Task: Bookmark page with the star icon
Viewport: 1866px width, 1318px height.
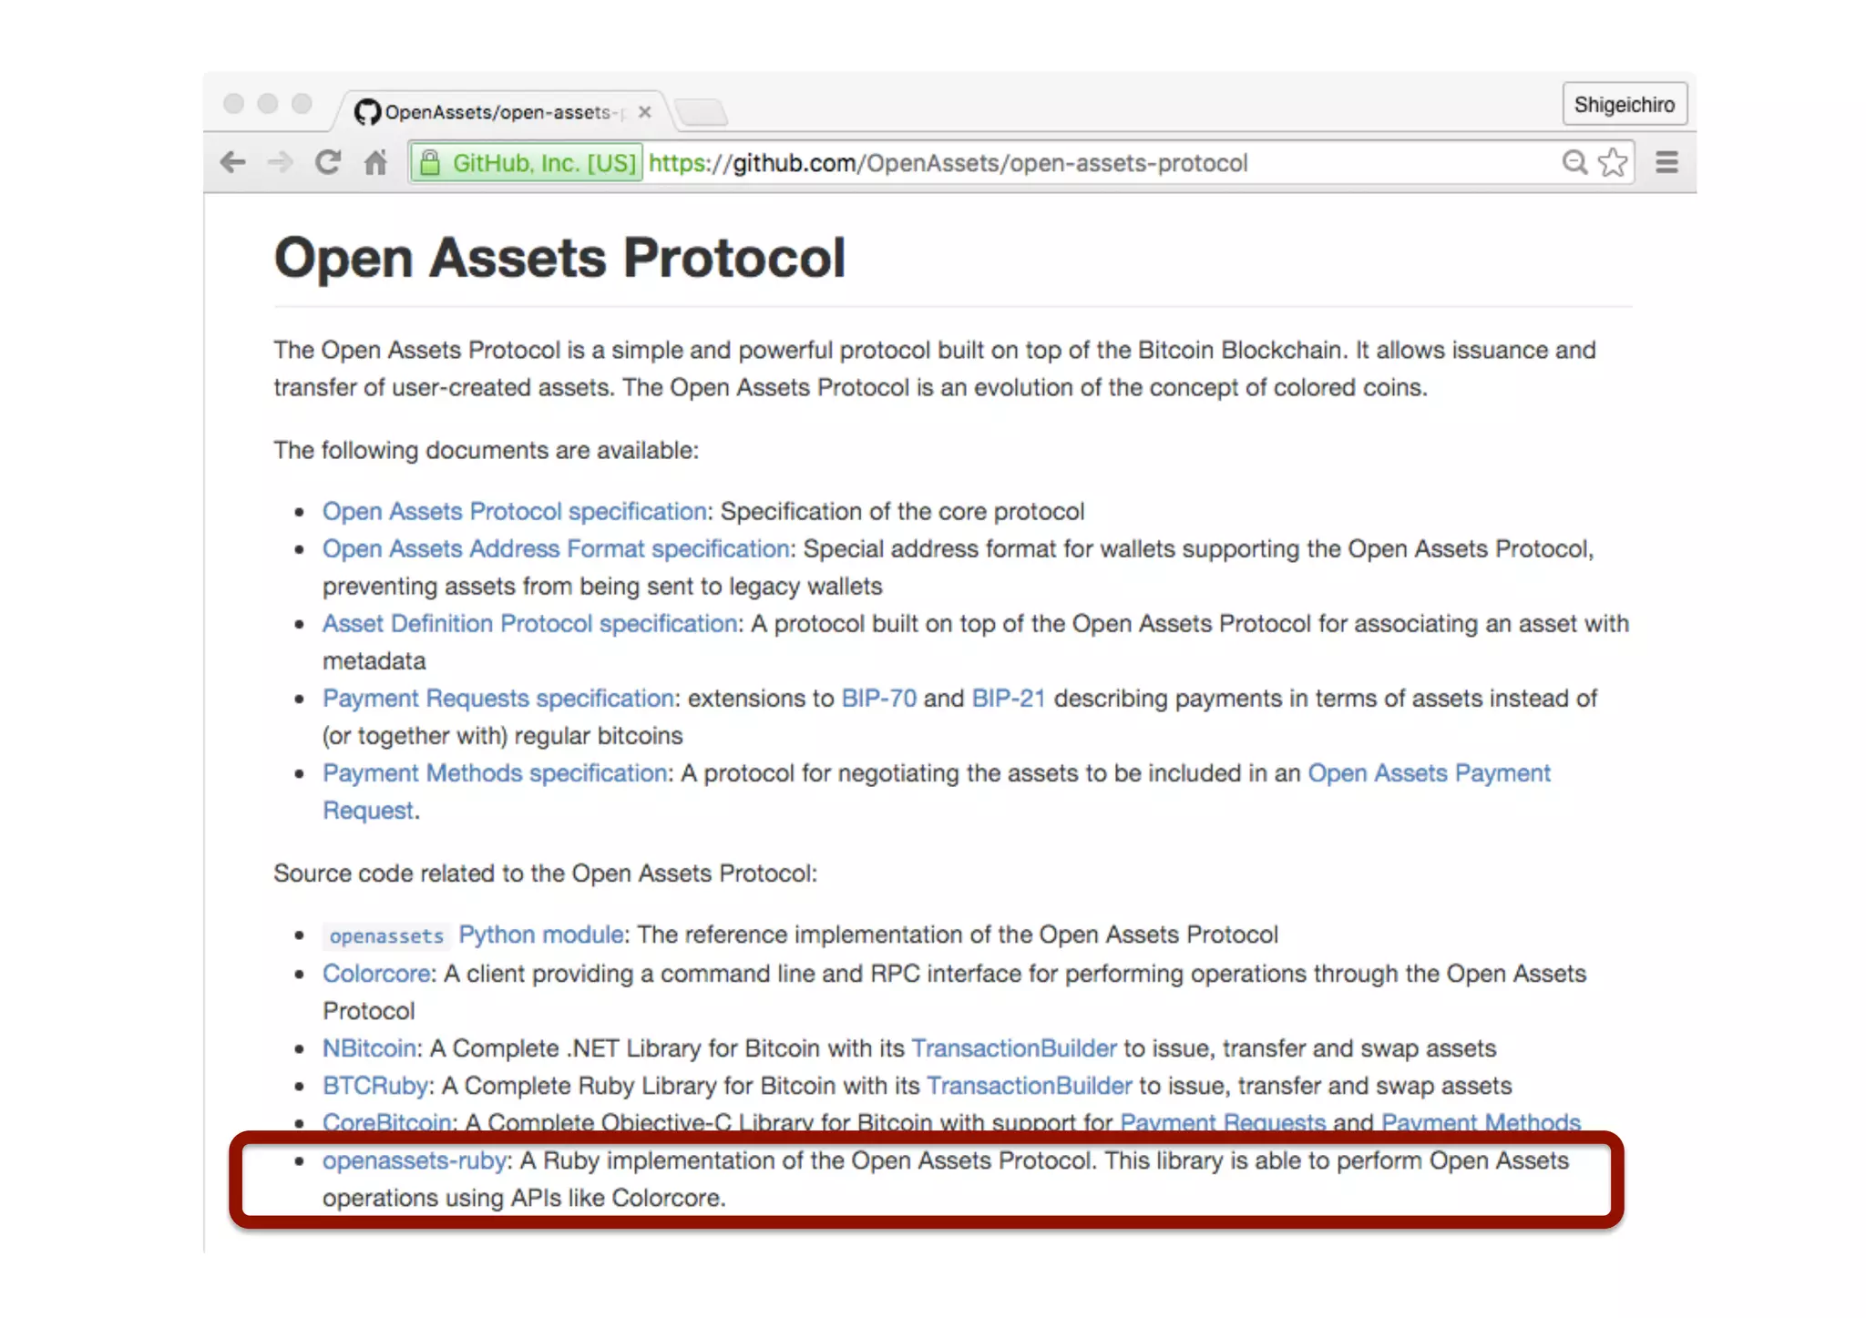Action: point(1613,163)
